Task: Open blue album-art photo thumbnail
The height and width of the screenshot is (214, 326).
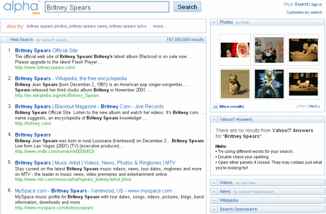Action: coord(269,84)
